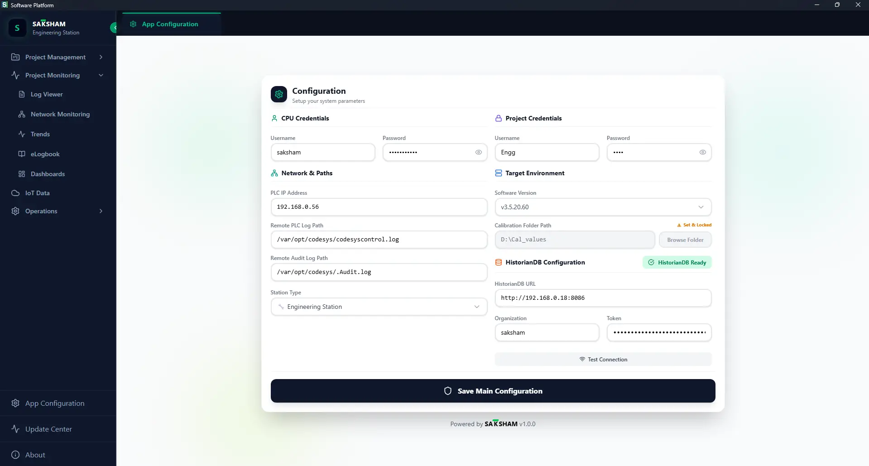Click Save Main Configuration button
This screenshot has width=869, height=466.
[x=493, y=391]
